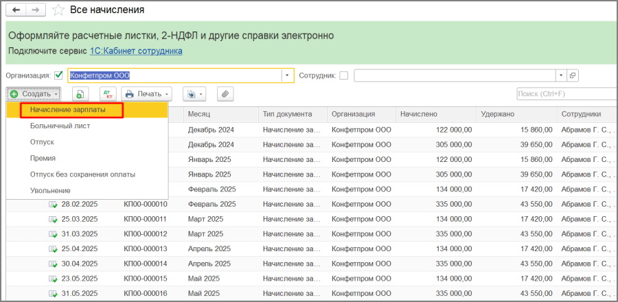Viewport: 618px width, 302px height.
Task: Sort by the Месяц column header
Action: click(x=221, y=114)
